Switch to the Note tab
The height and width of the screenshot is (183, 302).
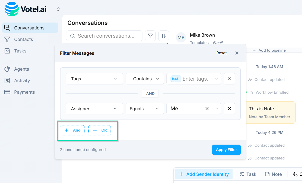coord(273,174)
